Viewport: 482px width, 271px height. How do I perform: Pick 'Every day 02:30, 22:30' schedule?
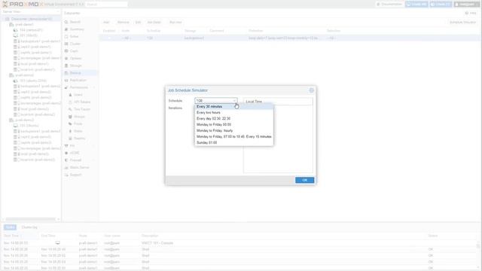tap(234, 119)
